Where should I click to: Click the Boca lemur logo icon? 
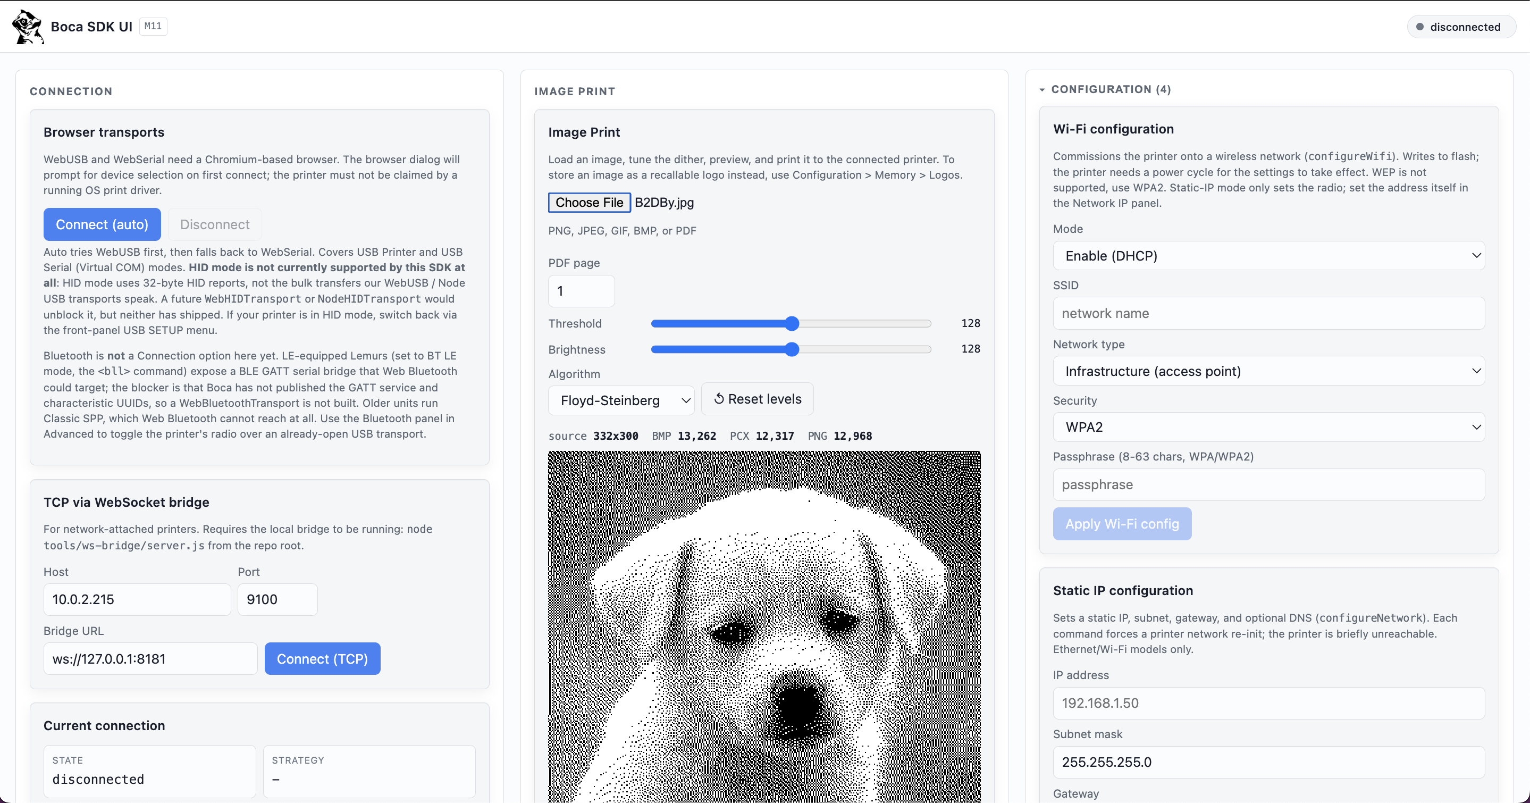coord(27,27)
